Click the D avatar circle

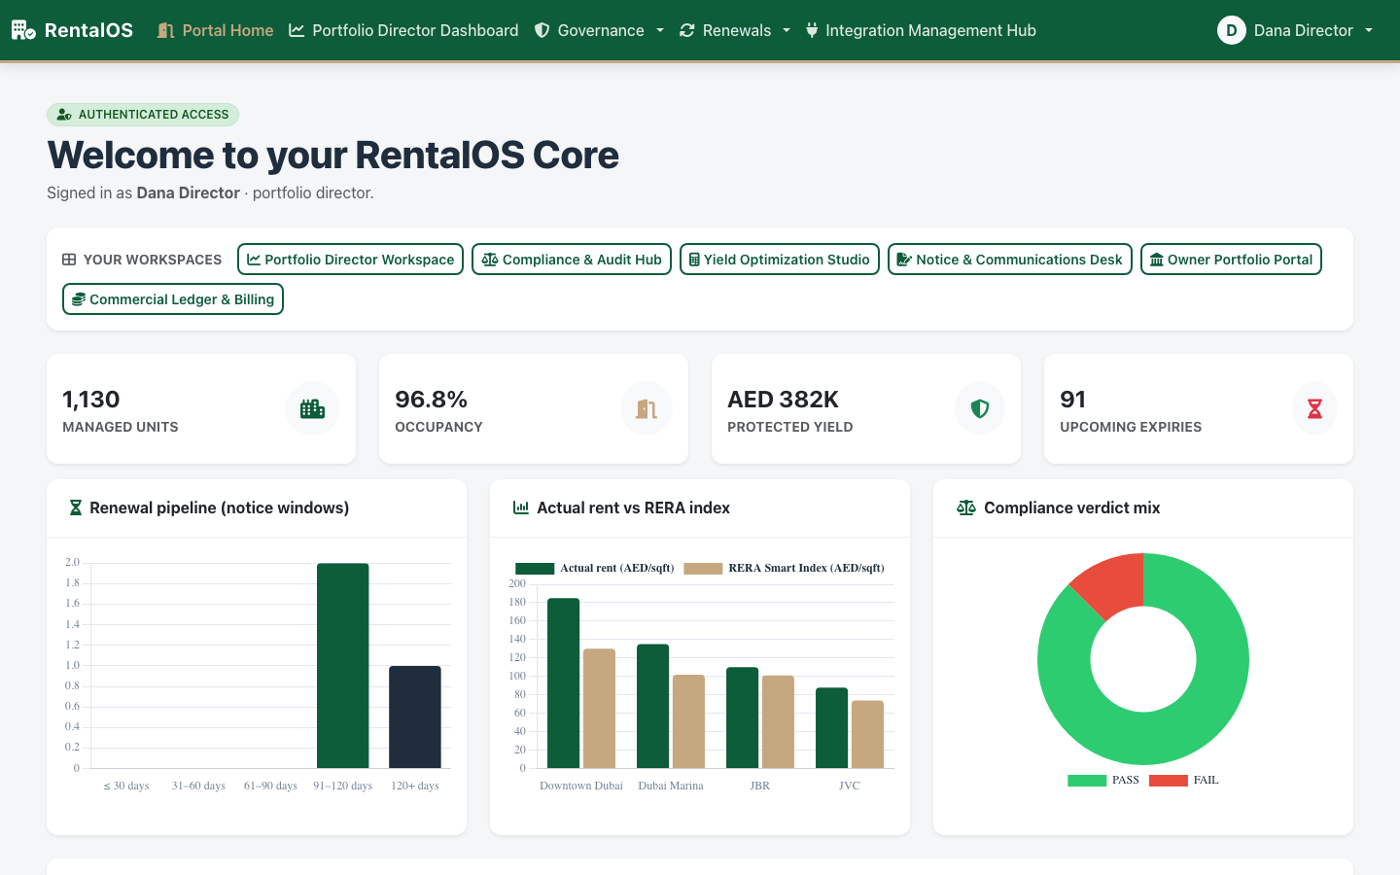coord(1231,30)
